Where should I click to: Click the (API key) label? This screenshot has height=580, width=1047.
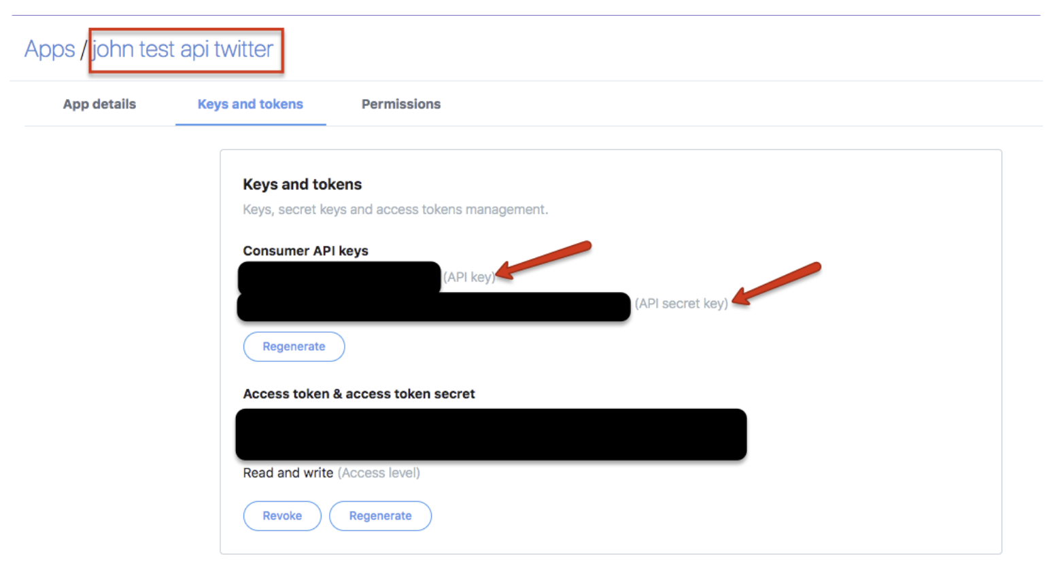[x=469, y=277]
